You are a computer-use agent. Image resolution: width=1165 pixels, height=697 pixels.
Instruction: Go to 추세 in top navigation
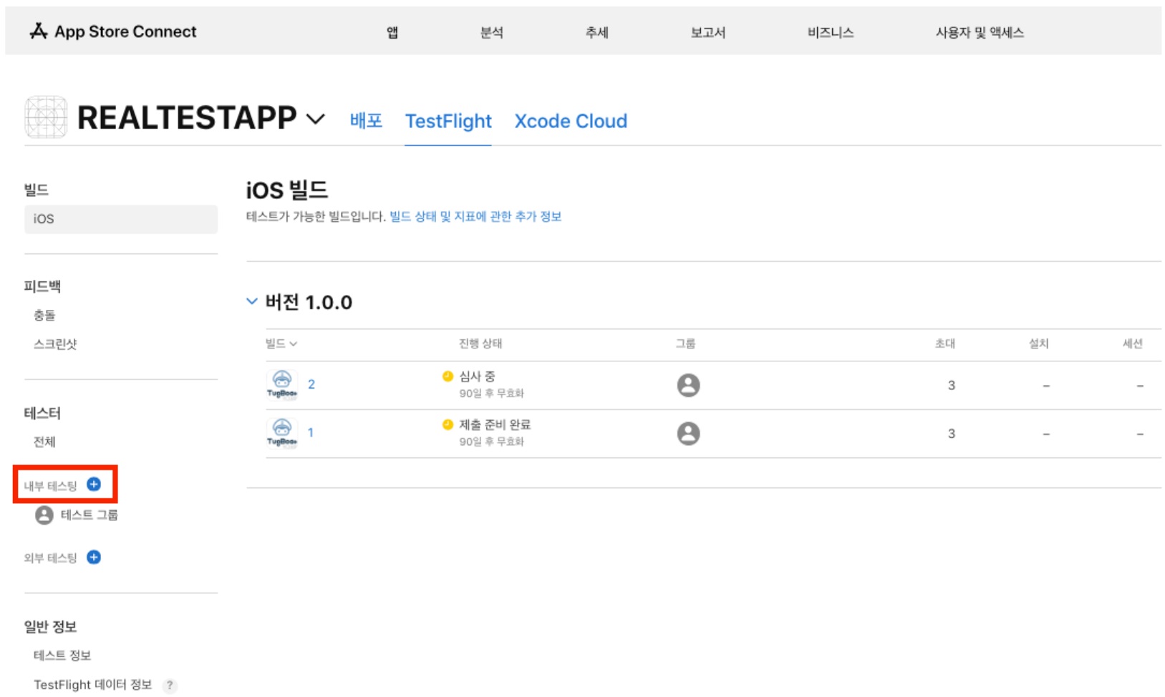[597, 32]
